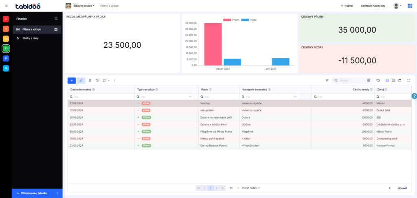Open the filter lines icon

coord(327,80)
